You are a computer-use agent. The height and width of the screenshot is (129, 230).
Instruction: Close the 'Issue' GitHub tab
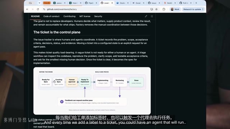pyautogui.click(x=159, y=3)
